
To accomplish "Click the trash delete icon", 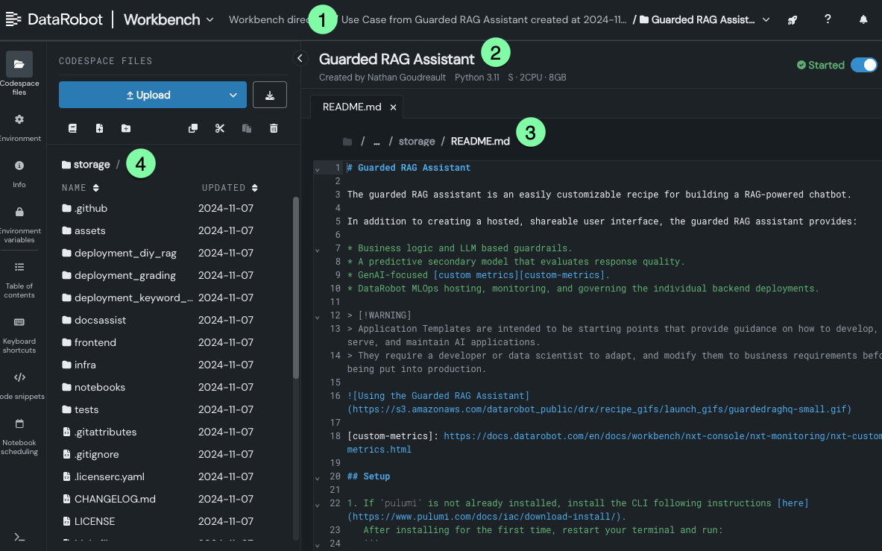I will tap(274, 128).
